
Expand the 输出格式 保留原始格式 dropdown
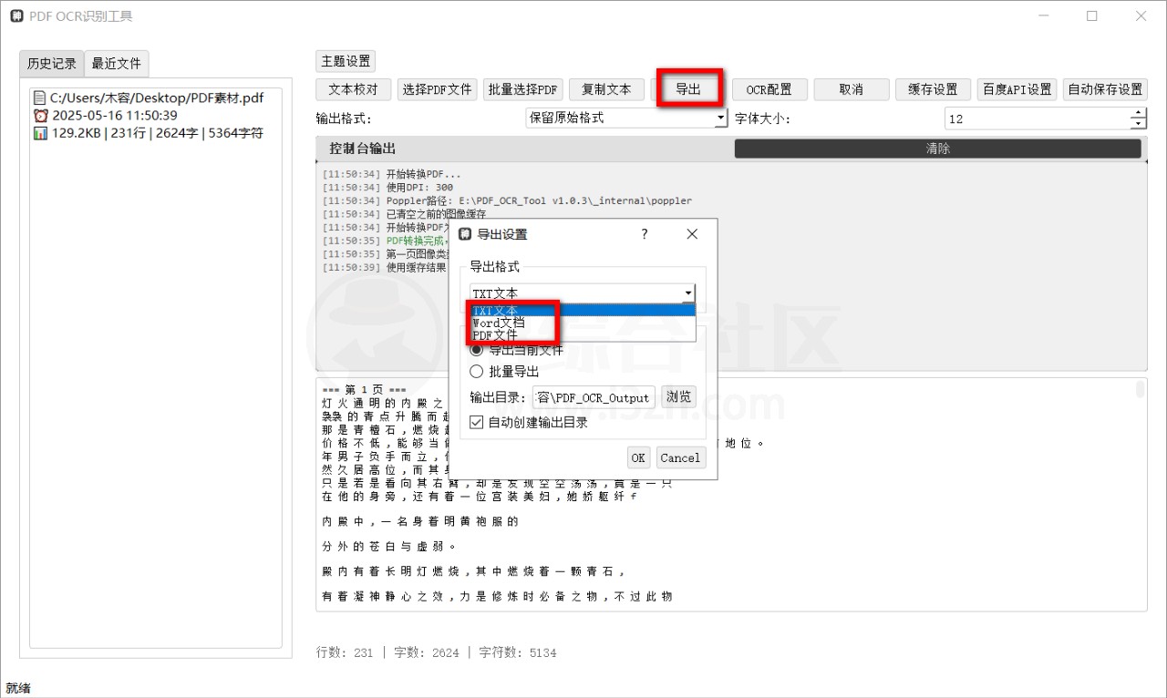[x=626, y=118]
